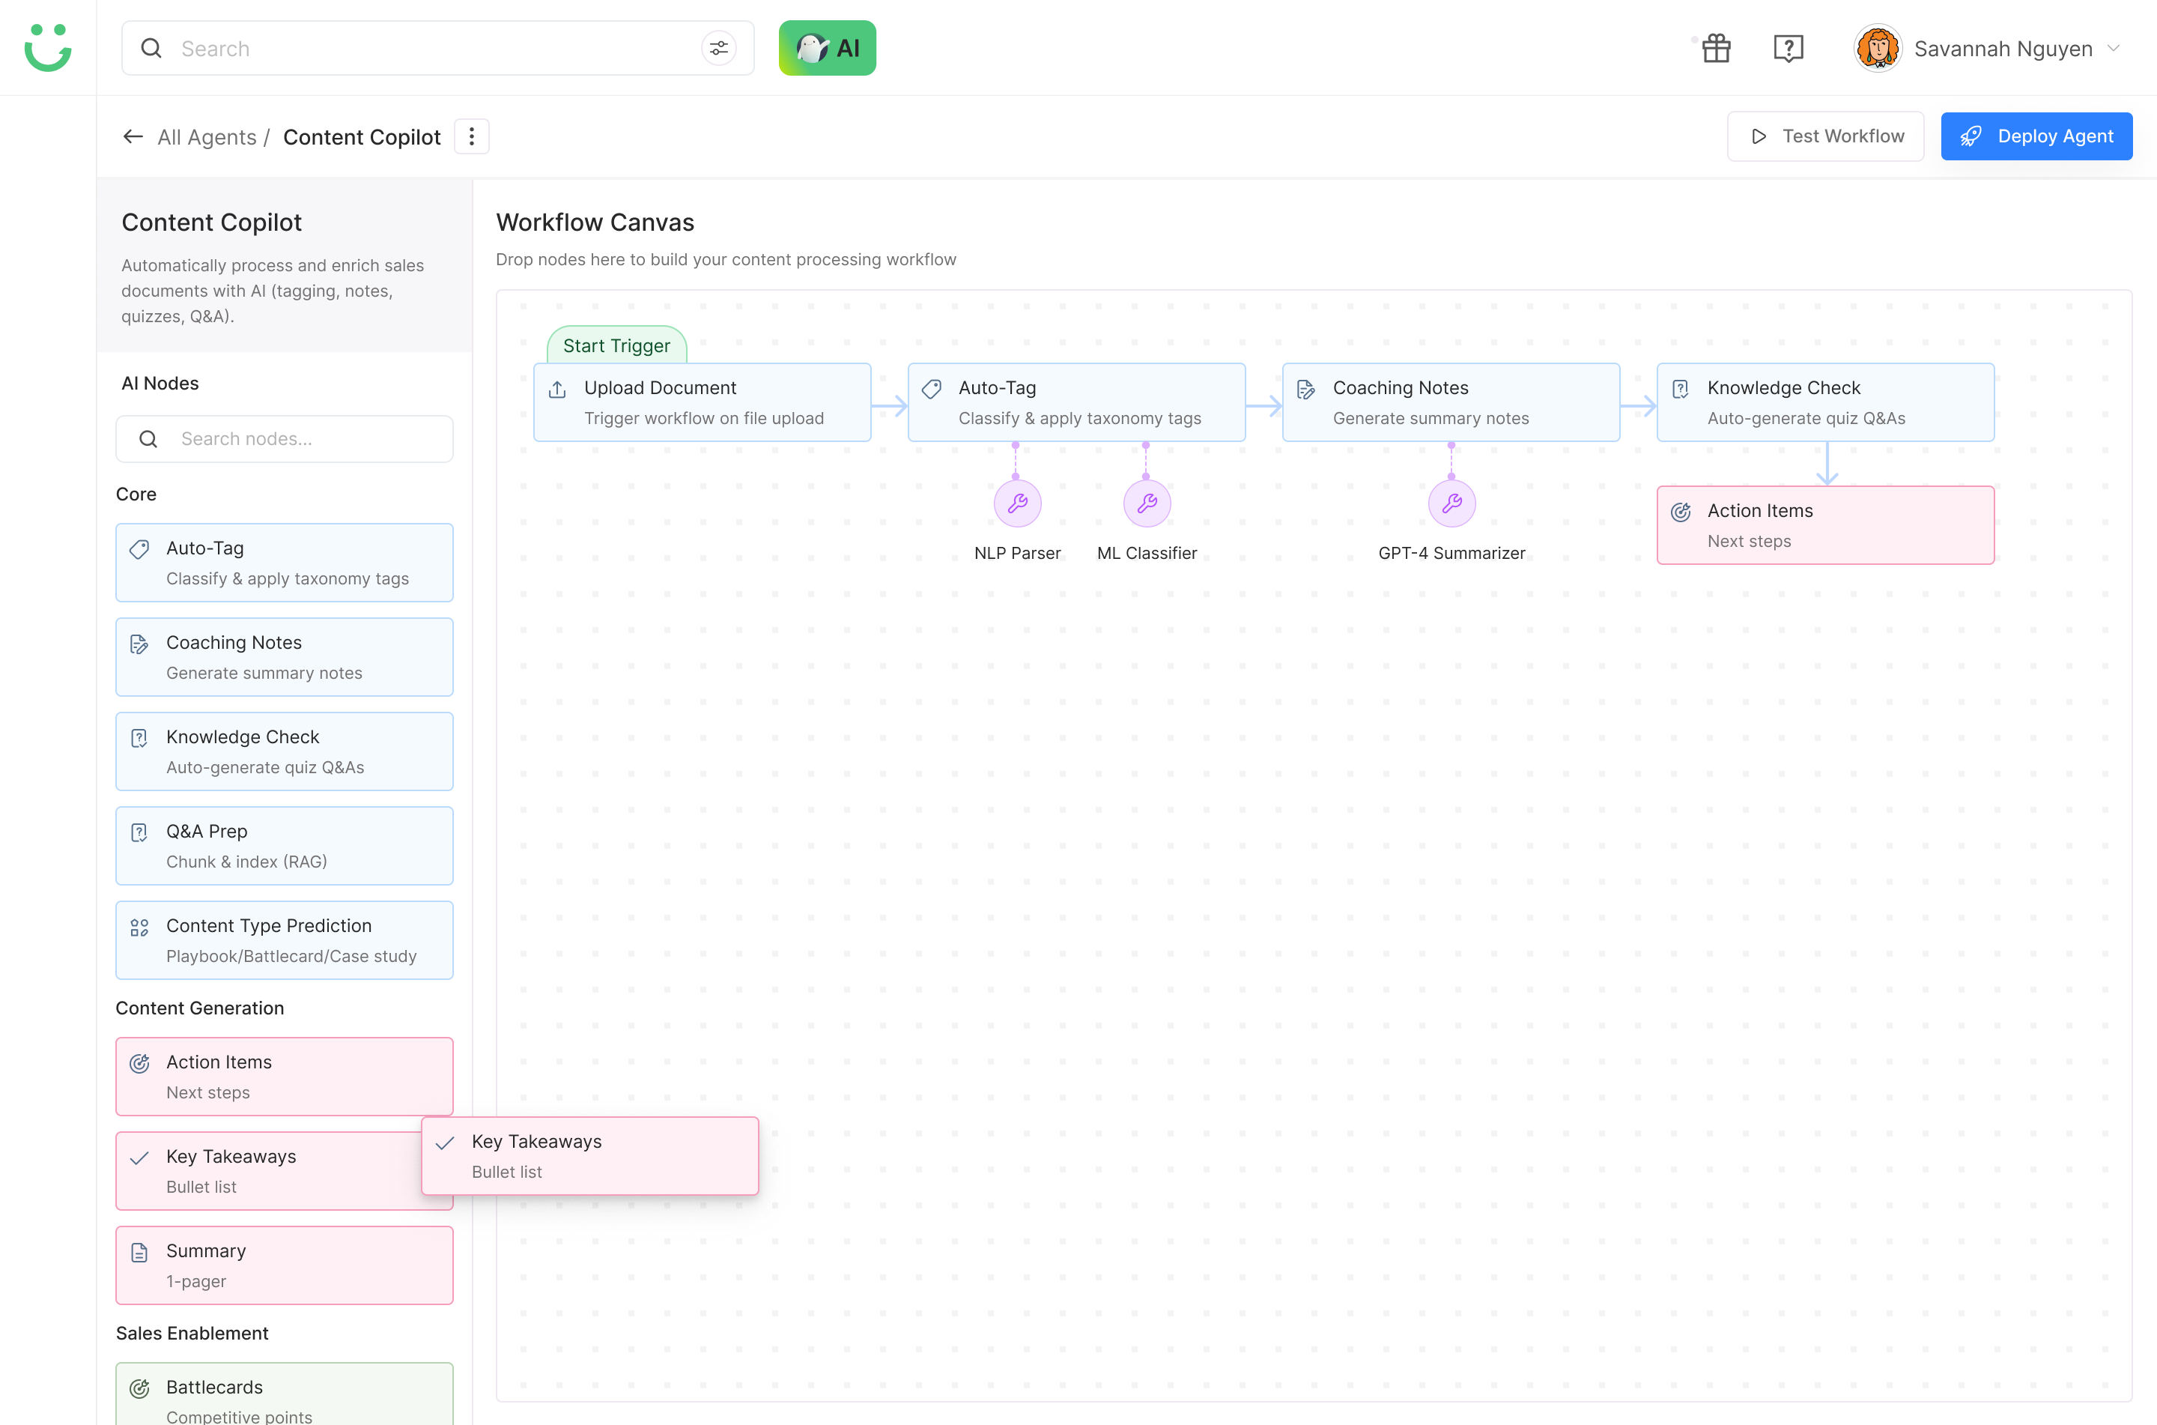The image size is (2157, 1425).
Task: Open the gift rewards icon
Action: point(1717,48)
